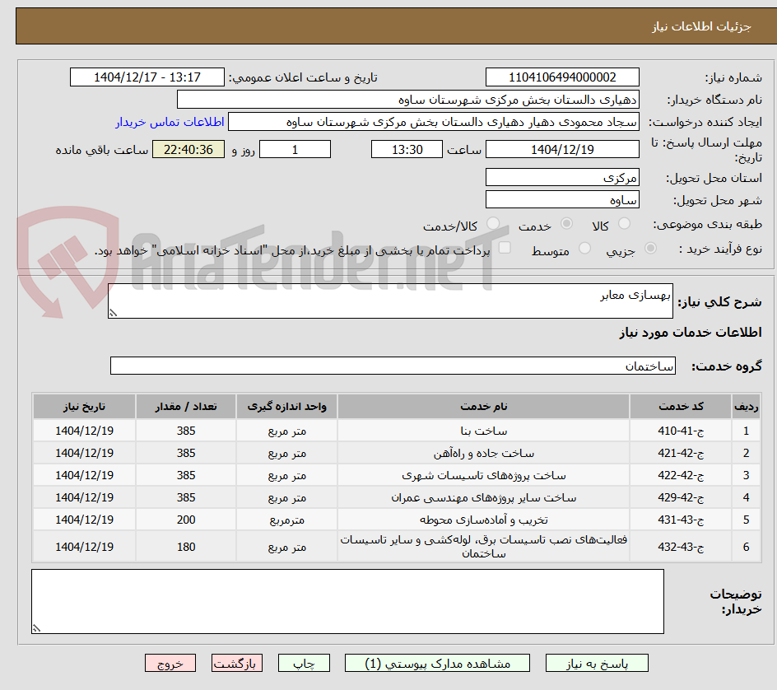Click date 1404/12/19 in row 6

pos(84,547)
